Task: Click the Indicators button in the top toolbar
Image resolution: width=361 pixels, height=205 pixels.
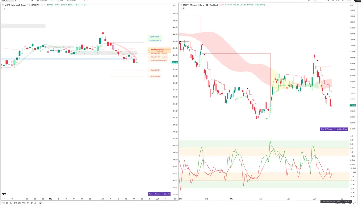Action: pos(43,1)
